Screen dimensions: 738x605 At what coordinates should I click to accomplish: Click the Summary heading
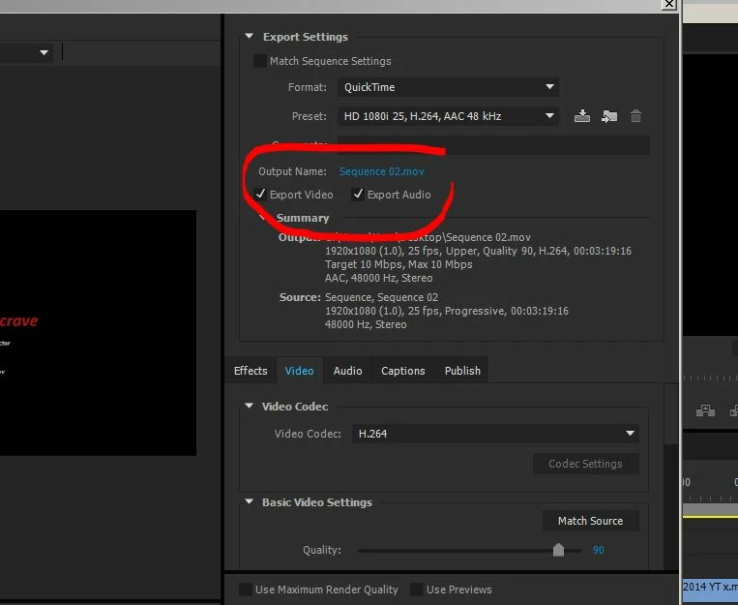point(303,218)
